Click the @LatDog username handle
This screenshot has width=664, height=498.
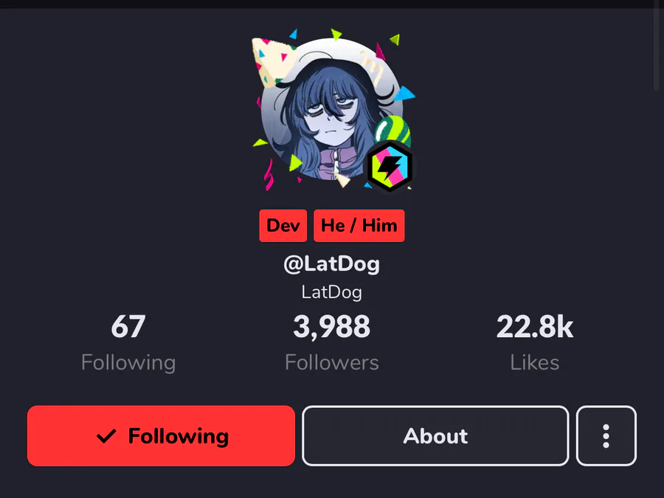pyautogui.click(x=331, y=264)
